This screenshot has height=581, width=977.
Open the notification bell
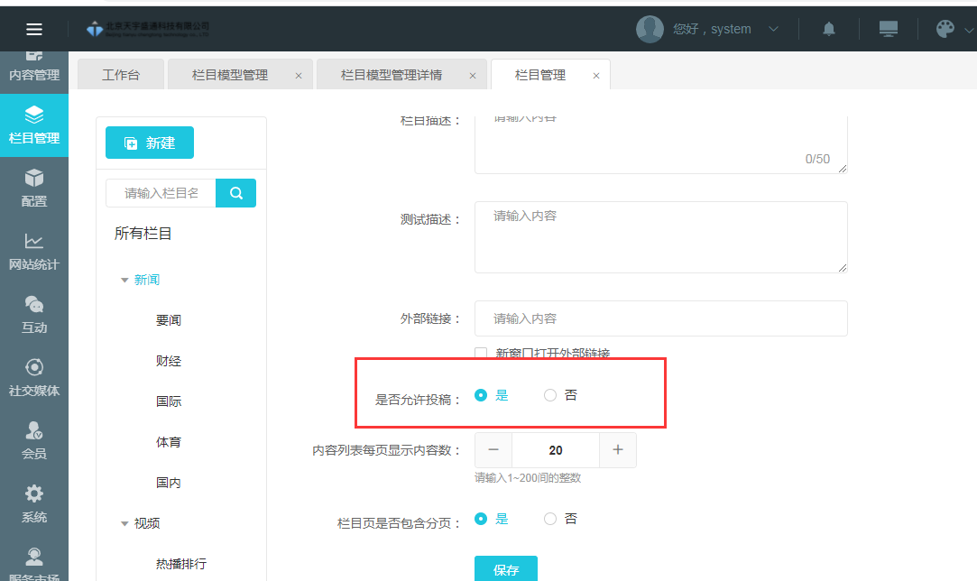coord(828,29)
